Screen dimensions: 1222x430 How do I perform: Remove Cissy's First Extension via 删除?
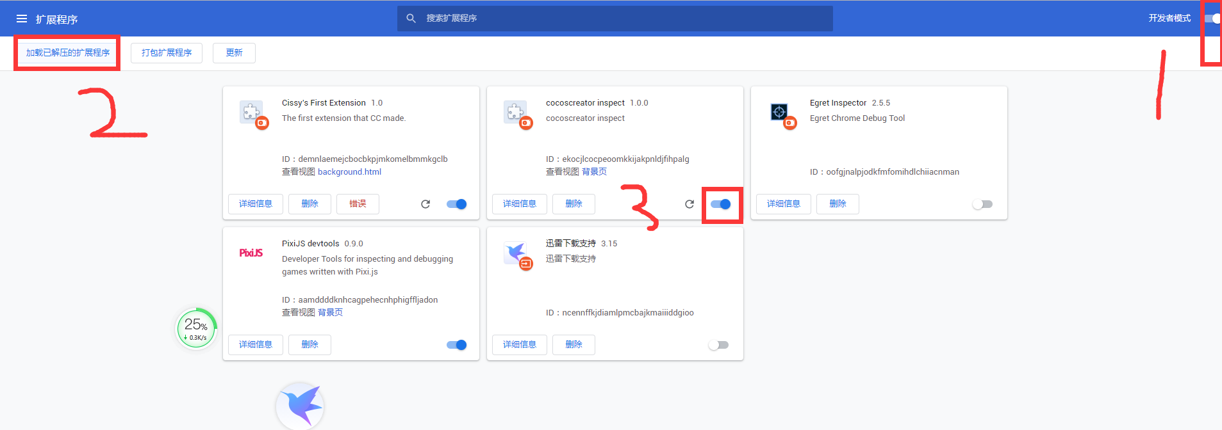(x=310, y=204)
